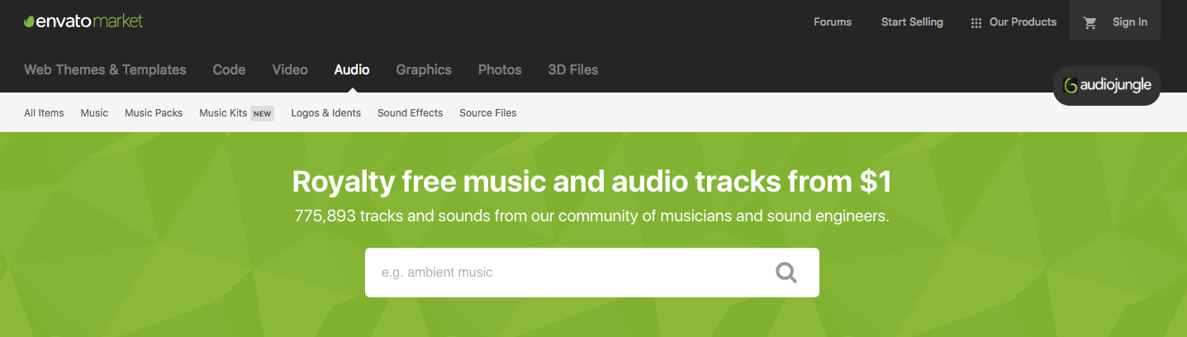The width and height of the screenshot is (1187, 337).
Task: Click the Sign In button
Action: (x=1129, y=22)
